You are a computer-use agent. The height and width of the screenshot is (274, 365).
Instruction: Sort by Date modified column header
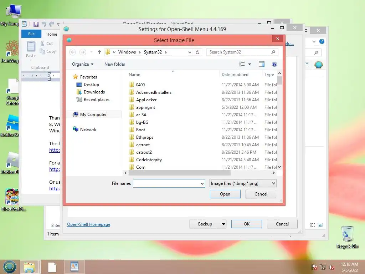pos(235,75)
